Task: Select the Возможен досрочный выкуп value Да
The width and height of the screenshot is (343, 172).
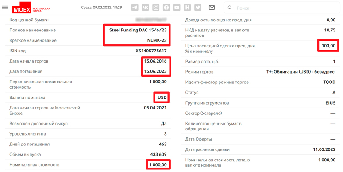Action: tap(164, 124)
